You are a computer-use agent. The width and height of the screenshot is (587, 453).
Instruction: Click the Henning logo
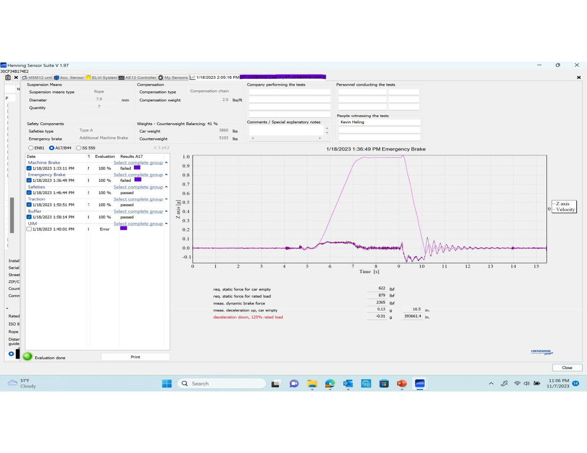point(542,352)
